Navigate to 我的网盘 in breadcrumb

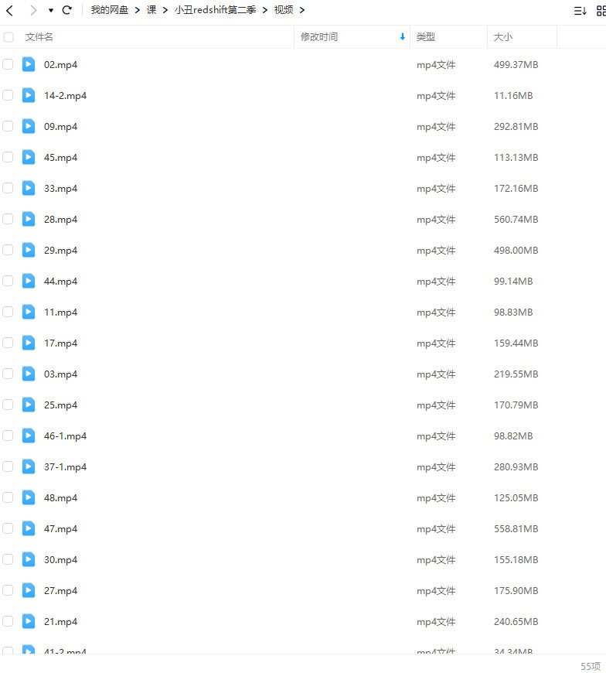pos(109,10)
